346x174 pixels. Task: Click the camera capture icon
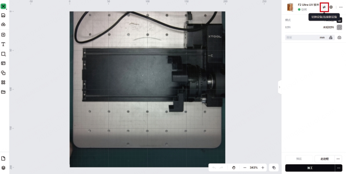(x=339, y=37)
